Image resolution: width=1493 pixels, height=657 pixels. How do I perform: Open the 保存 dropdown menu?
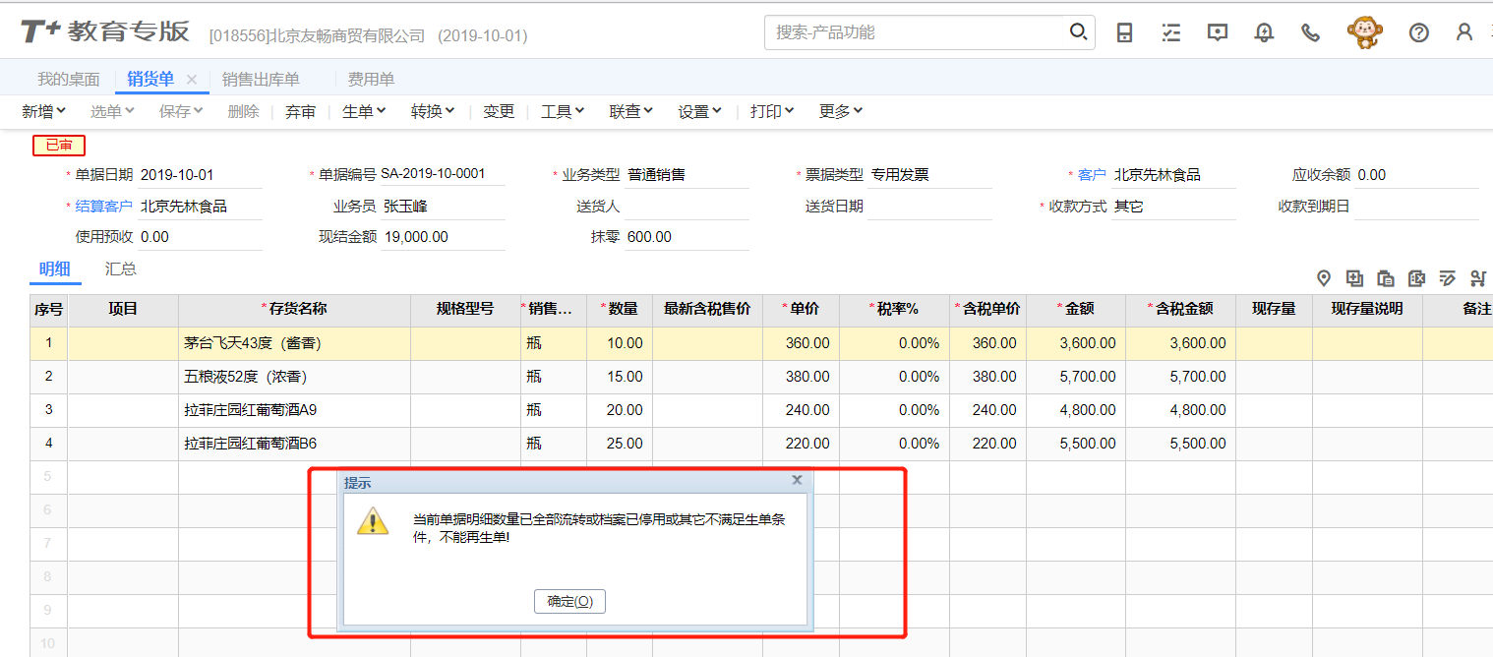click(181, 112)
